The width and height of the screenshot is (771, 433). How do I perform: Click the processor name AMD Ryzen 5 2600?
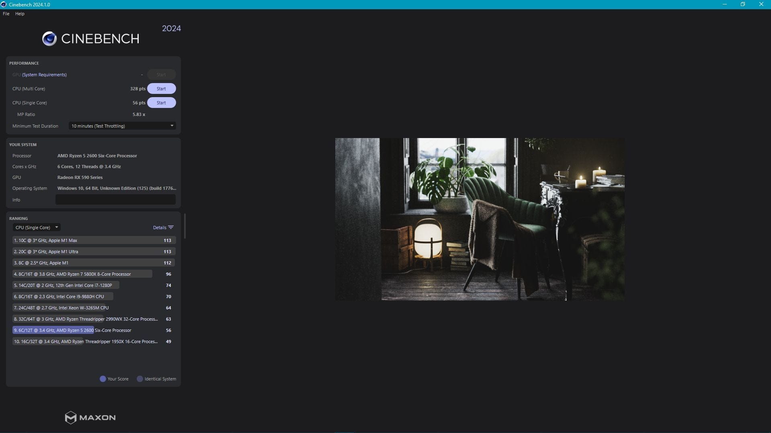tap(97, 156)
